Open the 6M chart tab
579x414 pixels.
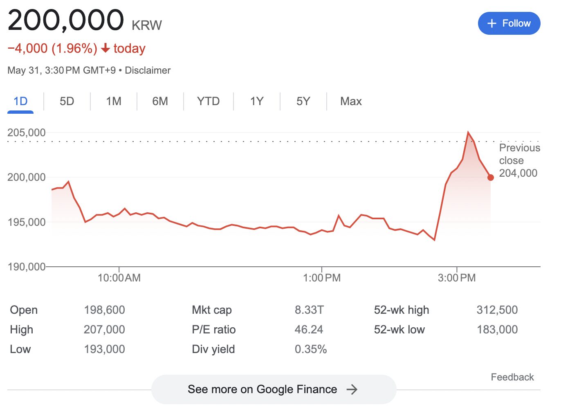[x=160, y=101]
